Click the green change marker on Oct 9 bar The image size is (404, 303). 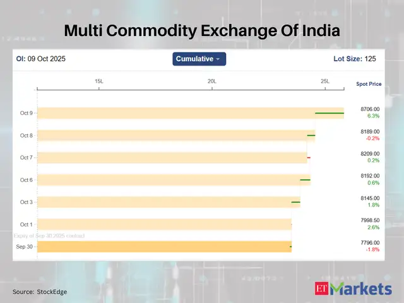tap(330, 114)
